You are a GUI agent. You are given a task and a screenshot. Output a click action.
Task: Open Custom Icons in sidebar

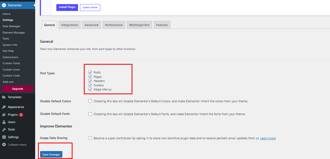point(11,69)
